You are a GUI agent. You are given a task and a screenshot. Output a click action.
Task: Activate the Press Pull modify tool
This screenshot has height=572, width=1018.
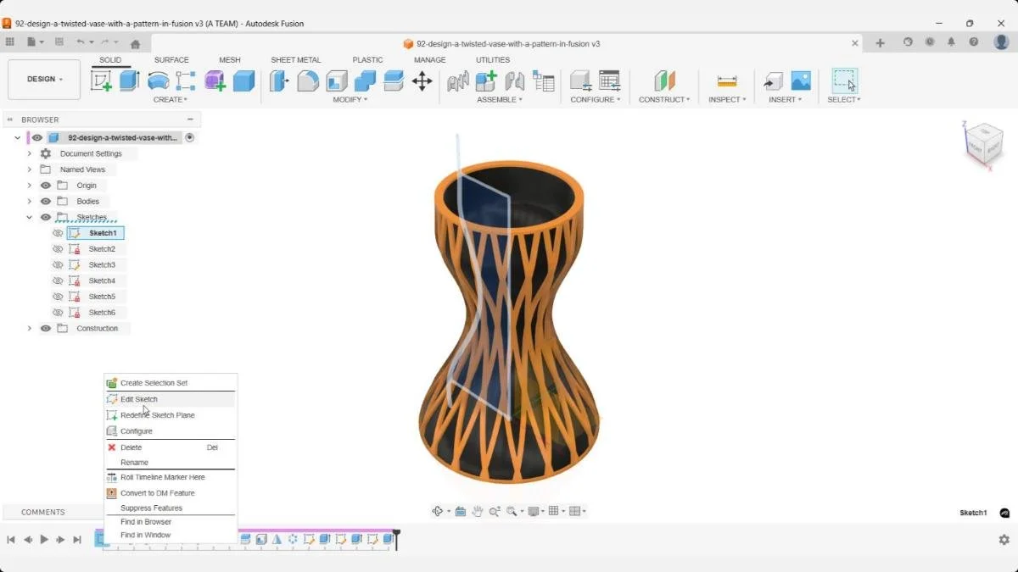277,81
